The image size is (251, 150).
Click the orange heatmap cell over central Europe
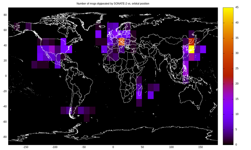(122, 42)
